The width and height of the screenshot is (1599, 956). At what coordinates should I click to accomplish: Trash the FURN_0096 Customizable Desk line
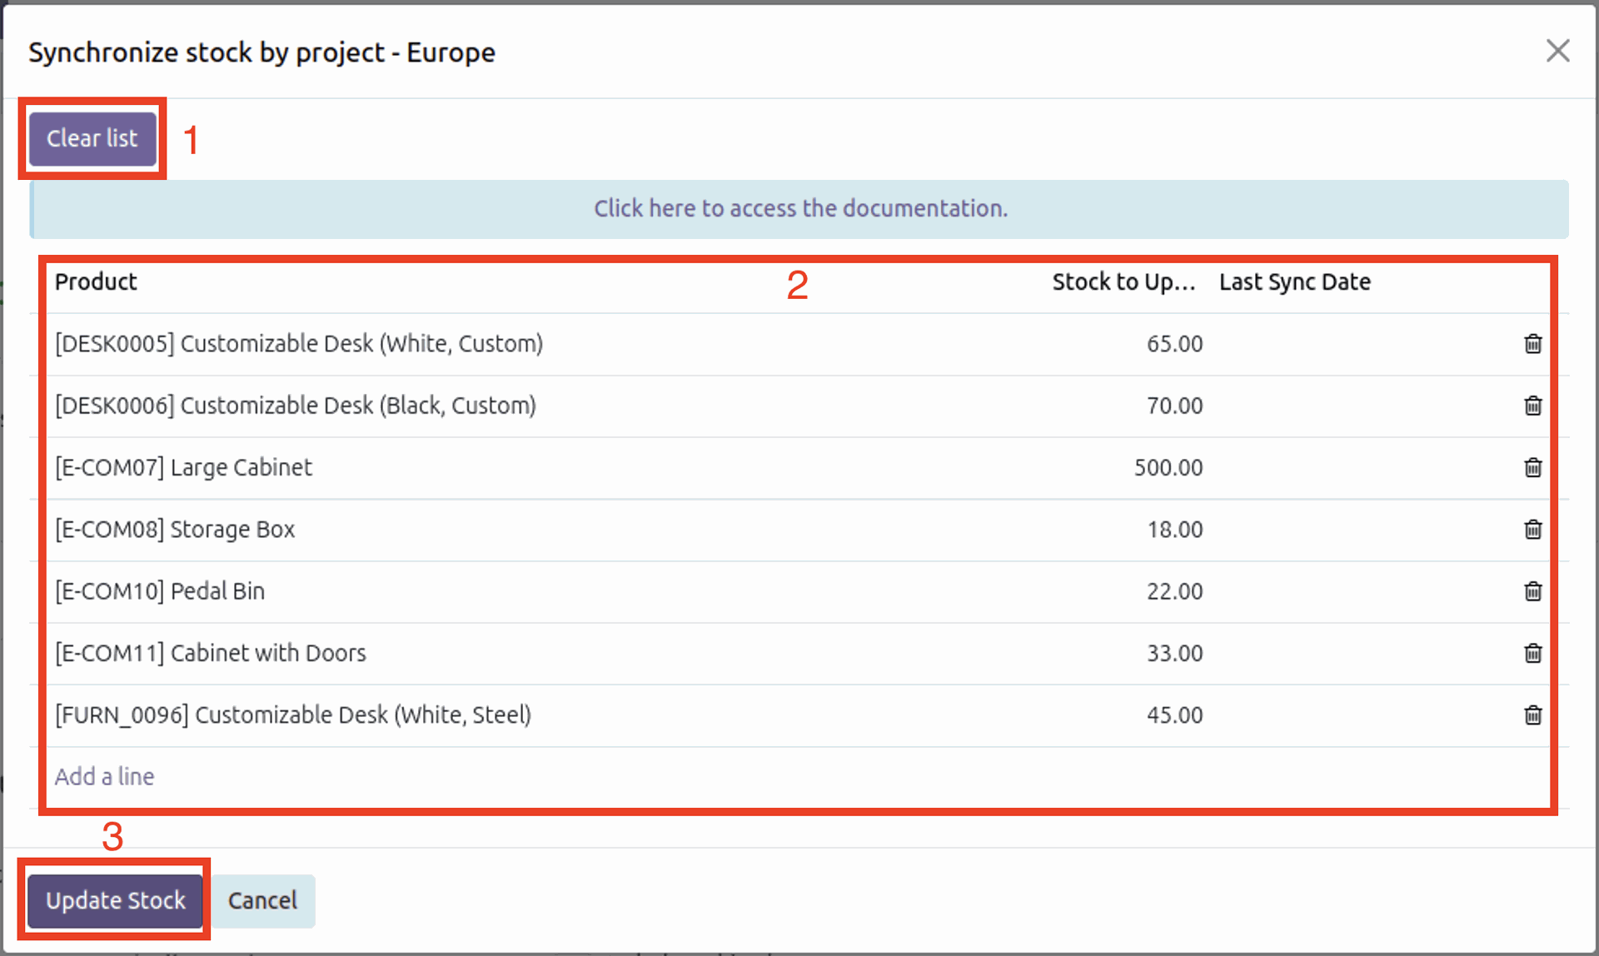[1532, 715]
